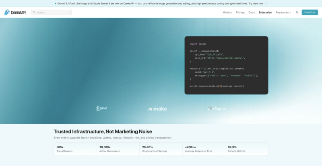The height and width of the screenshot is (166, 322).
Task: Open the Models nav item
Action: click(x=227, y=12)
